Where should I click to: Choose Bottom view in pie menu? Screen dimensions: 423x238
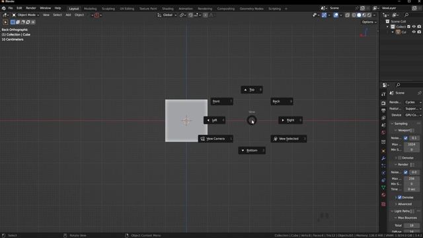tap(252, 151)
